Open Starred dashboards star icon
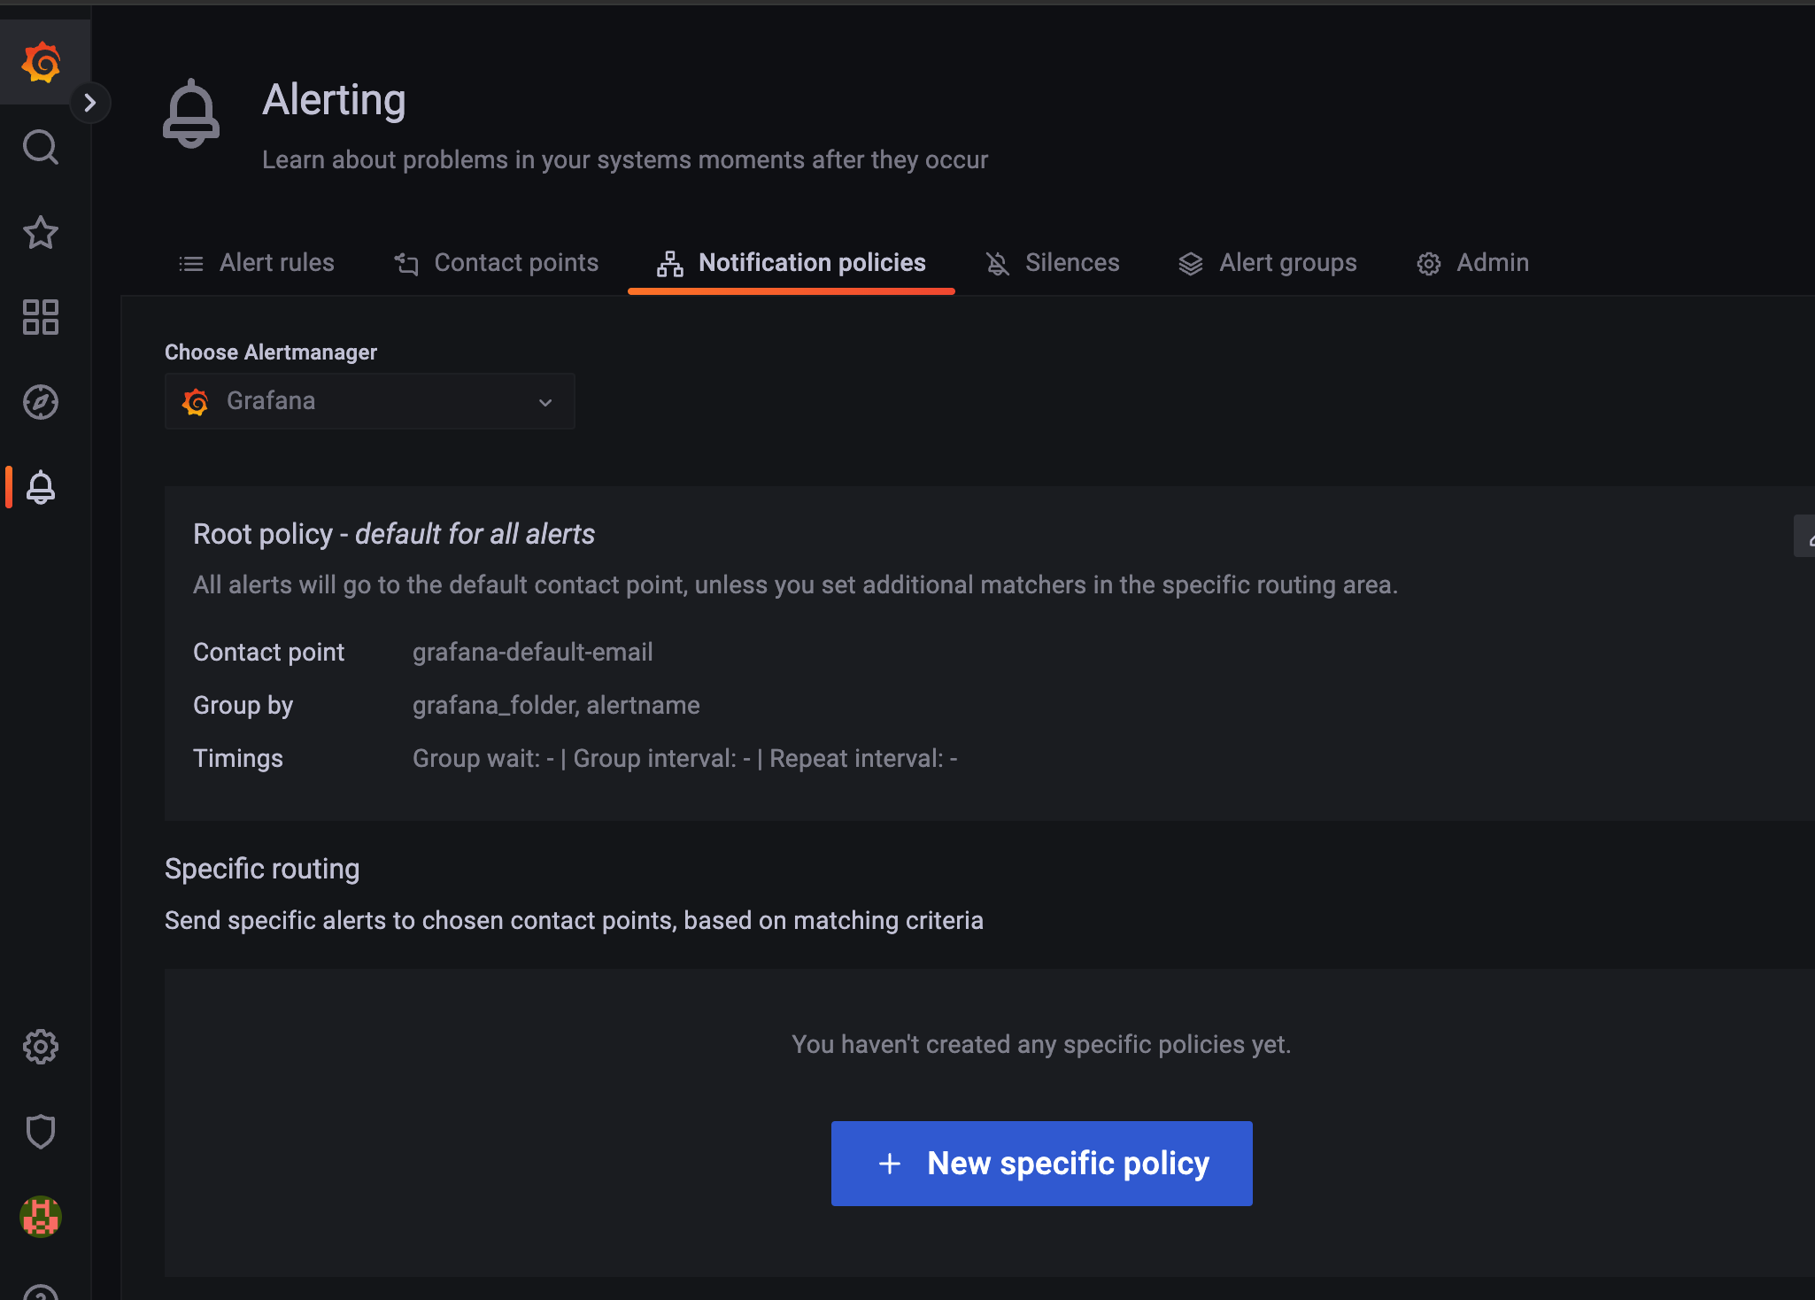This screenshot has height=1300, width=1815. coord(41,233)
